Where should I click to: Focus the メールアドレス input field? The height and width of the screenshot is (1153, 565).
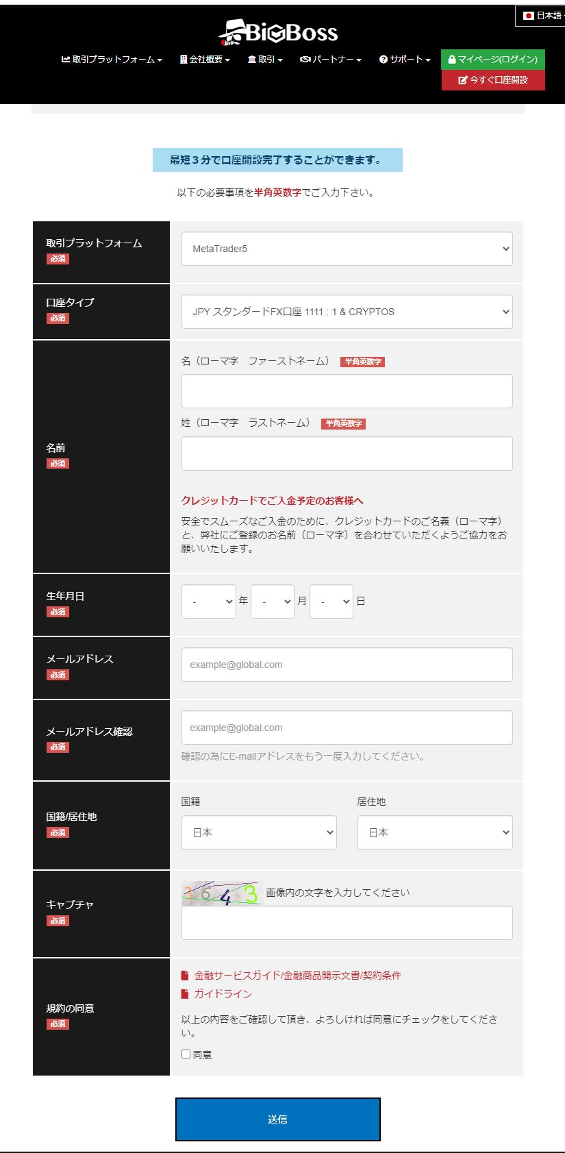pos(347,665)
